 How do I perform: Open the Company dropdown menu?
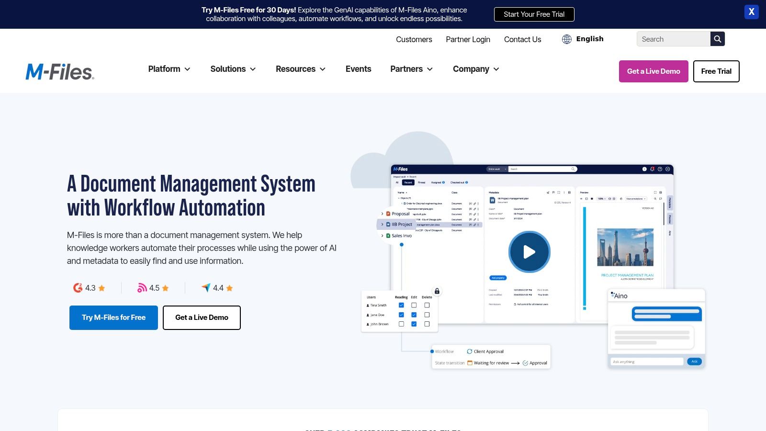click(476, 69)
